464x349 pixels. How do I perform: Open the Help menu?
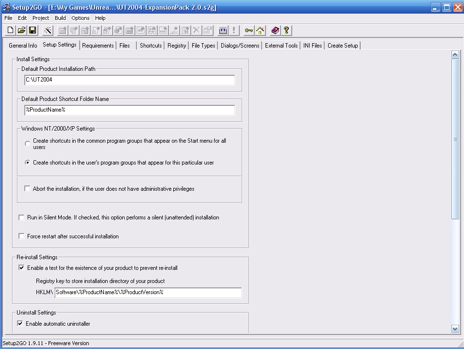(x=100, y=18)
